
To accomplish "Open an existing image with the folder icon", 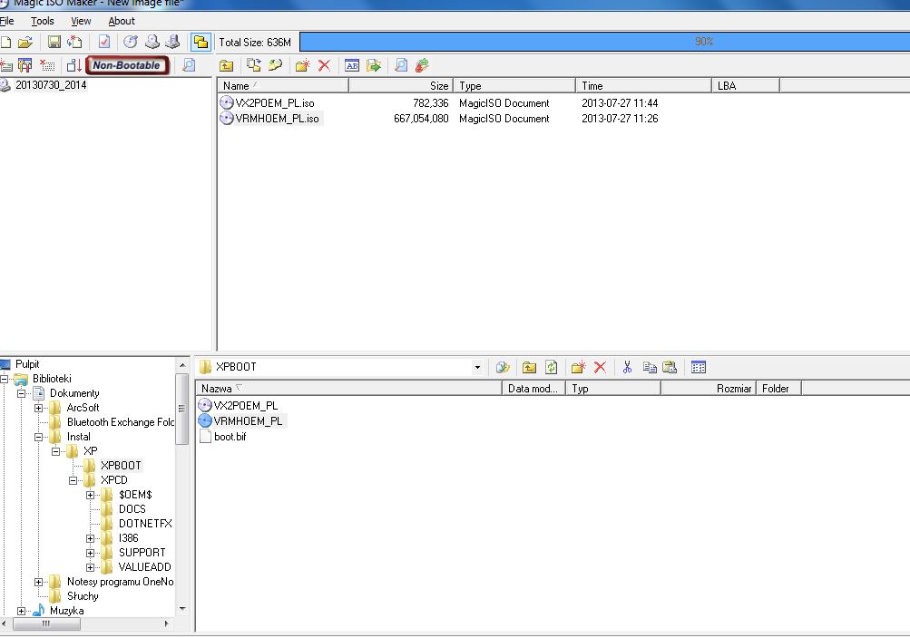I will tap(25, 42).
